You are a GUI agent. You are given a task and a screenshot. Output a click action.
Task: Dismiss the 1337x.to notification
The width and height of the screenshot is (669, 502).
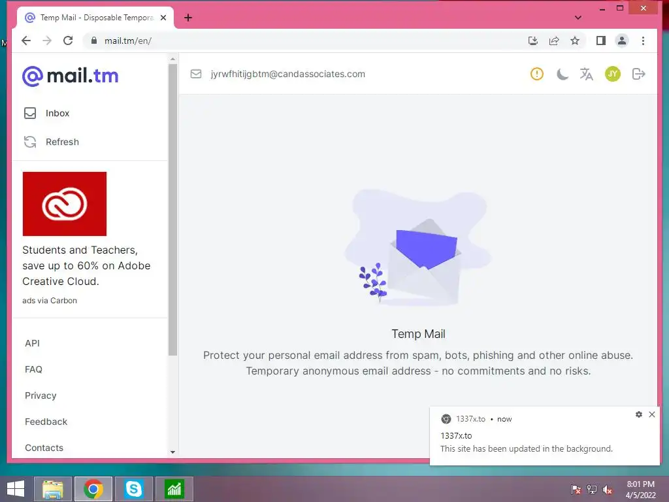[652, 414]
